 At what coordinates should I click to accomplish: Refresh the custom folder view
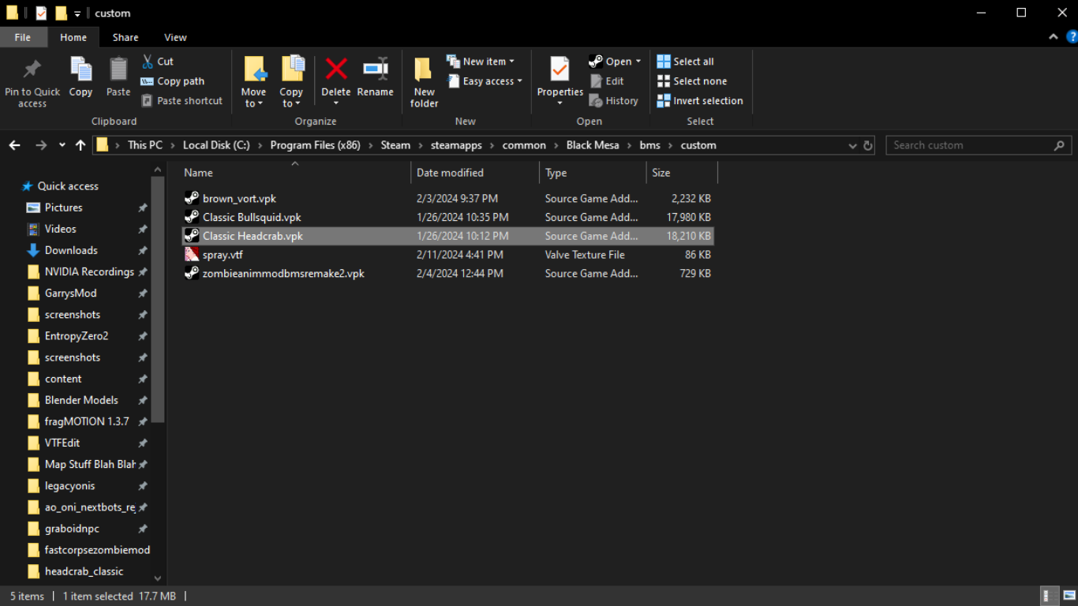868,145
